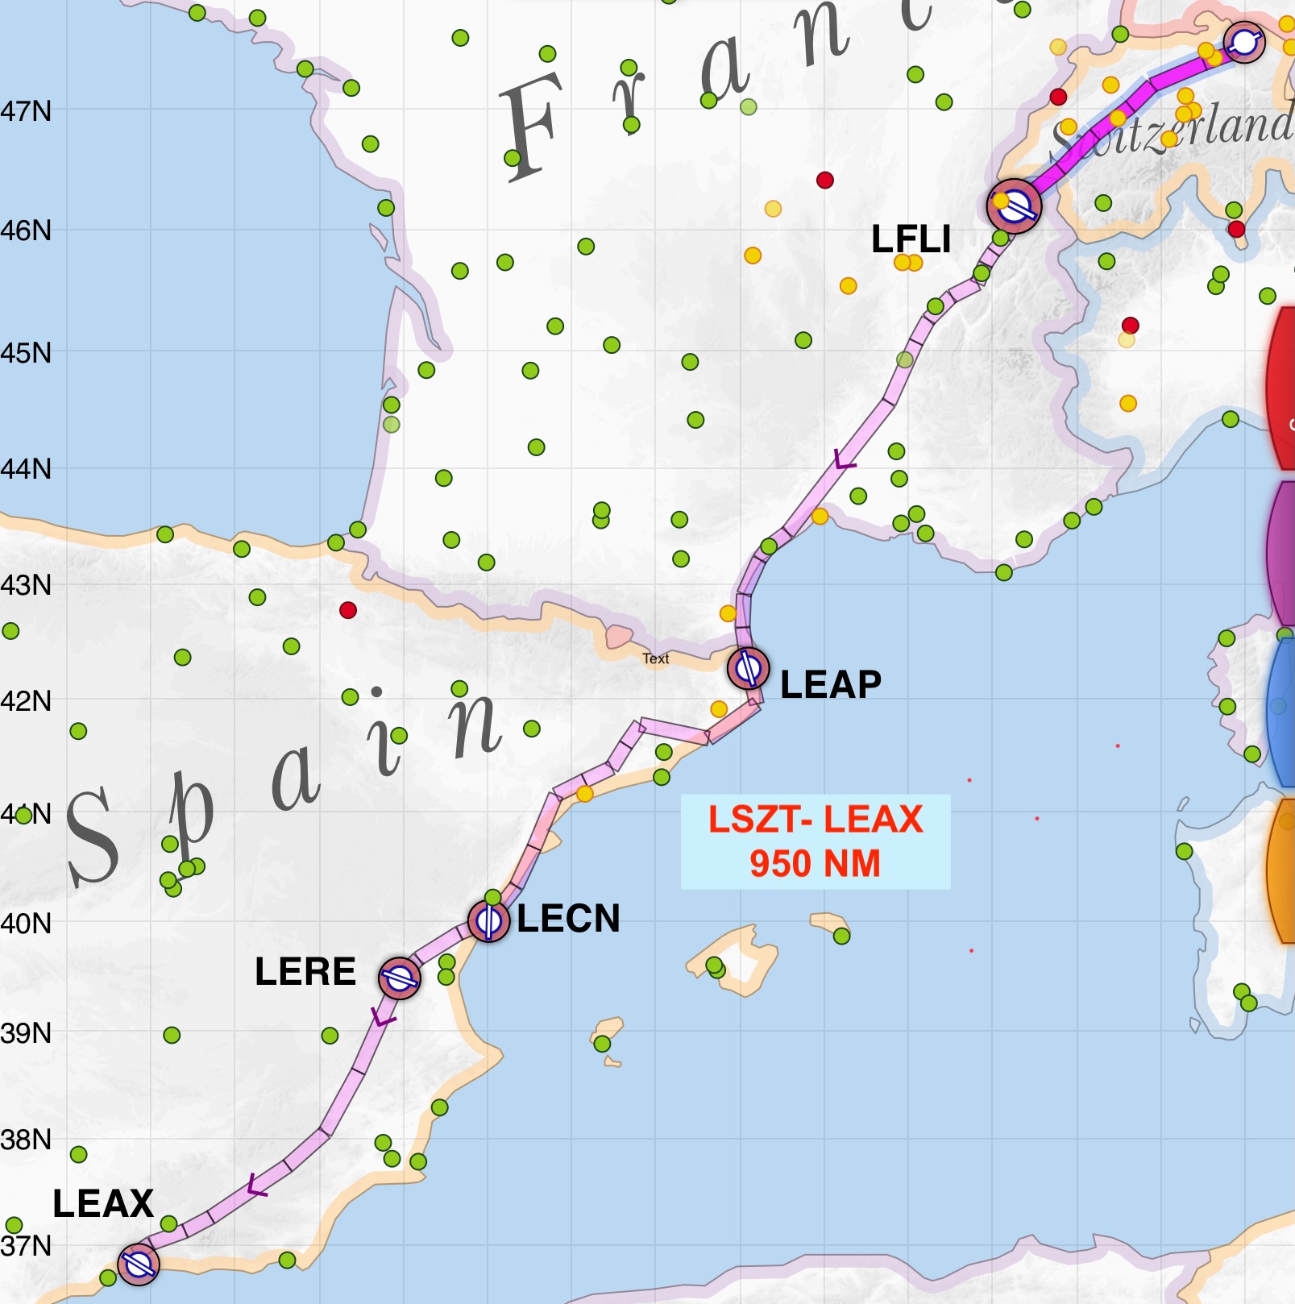Select the departure airport icon in Switzerland

pyautogui.click(x=1244, y=41)
